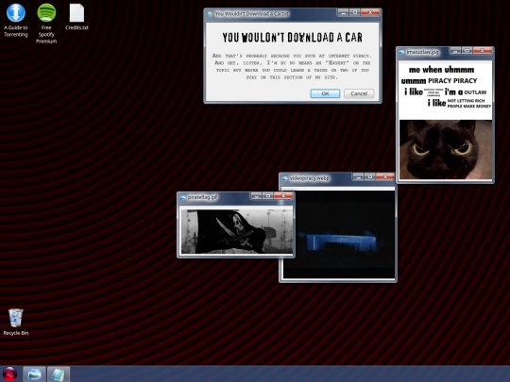This screenshot has height=382, width=510.
Task: Close the You Wouldn't Download a Car window
Action: (370, 12)
